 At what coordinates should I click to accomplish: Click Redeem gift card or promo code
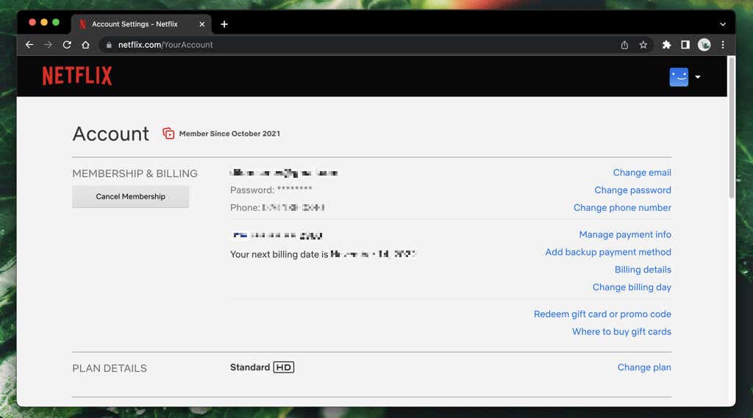coord(602,314)
